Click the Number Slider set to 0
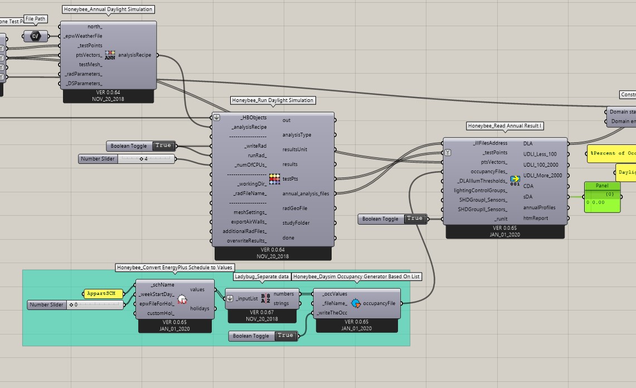636x388 pixels. (x=75, y=305)
